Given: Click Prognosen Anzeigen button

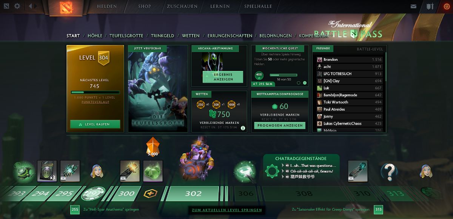Looking at the screenshot, I should tap(280, 125).
